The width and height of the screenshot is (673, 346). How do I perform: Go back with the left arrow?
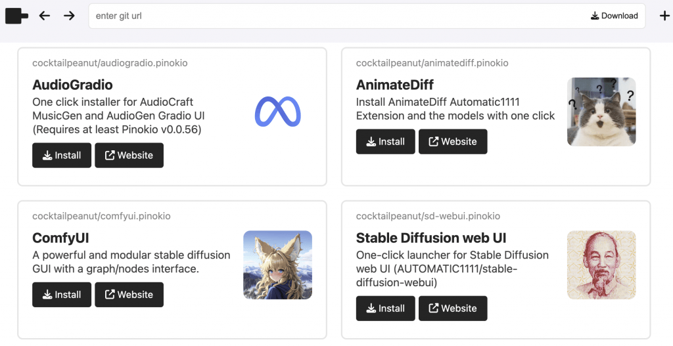click(45, 16)
